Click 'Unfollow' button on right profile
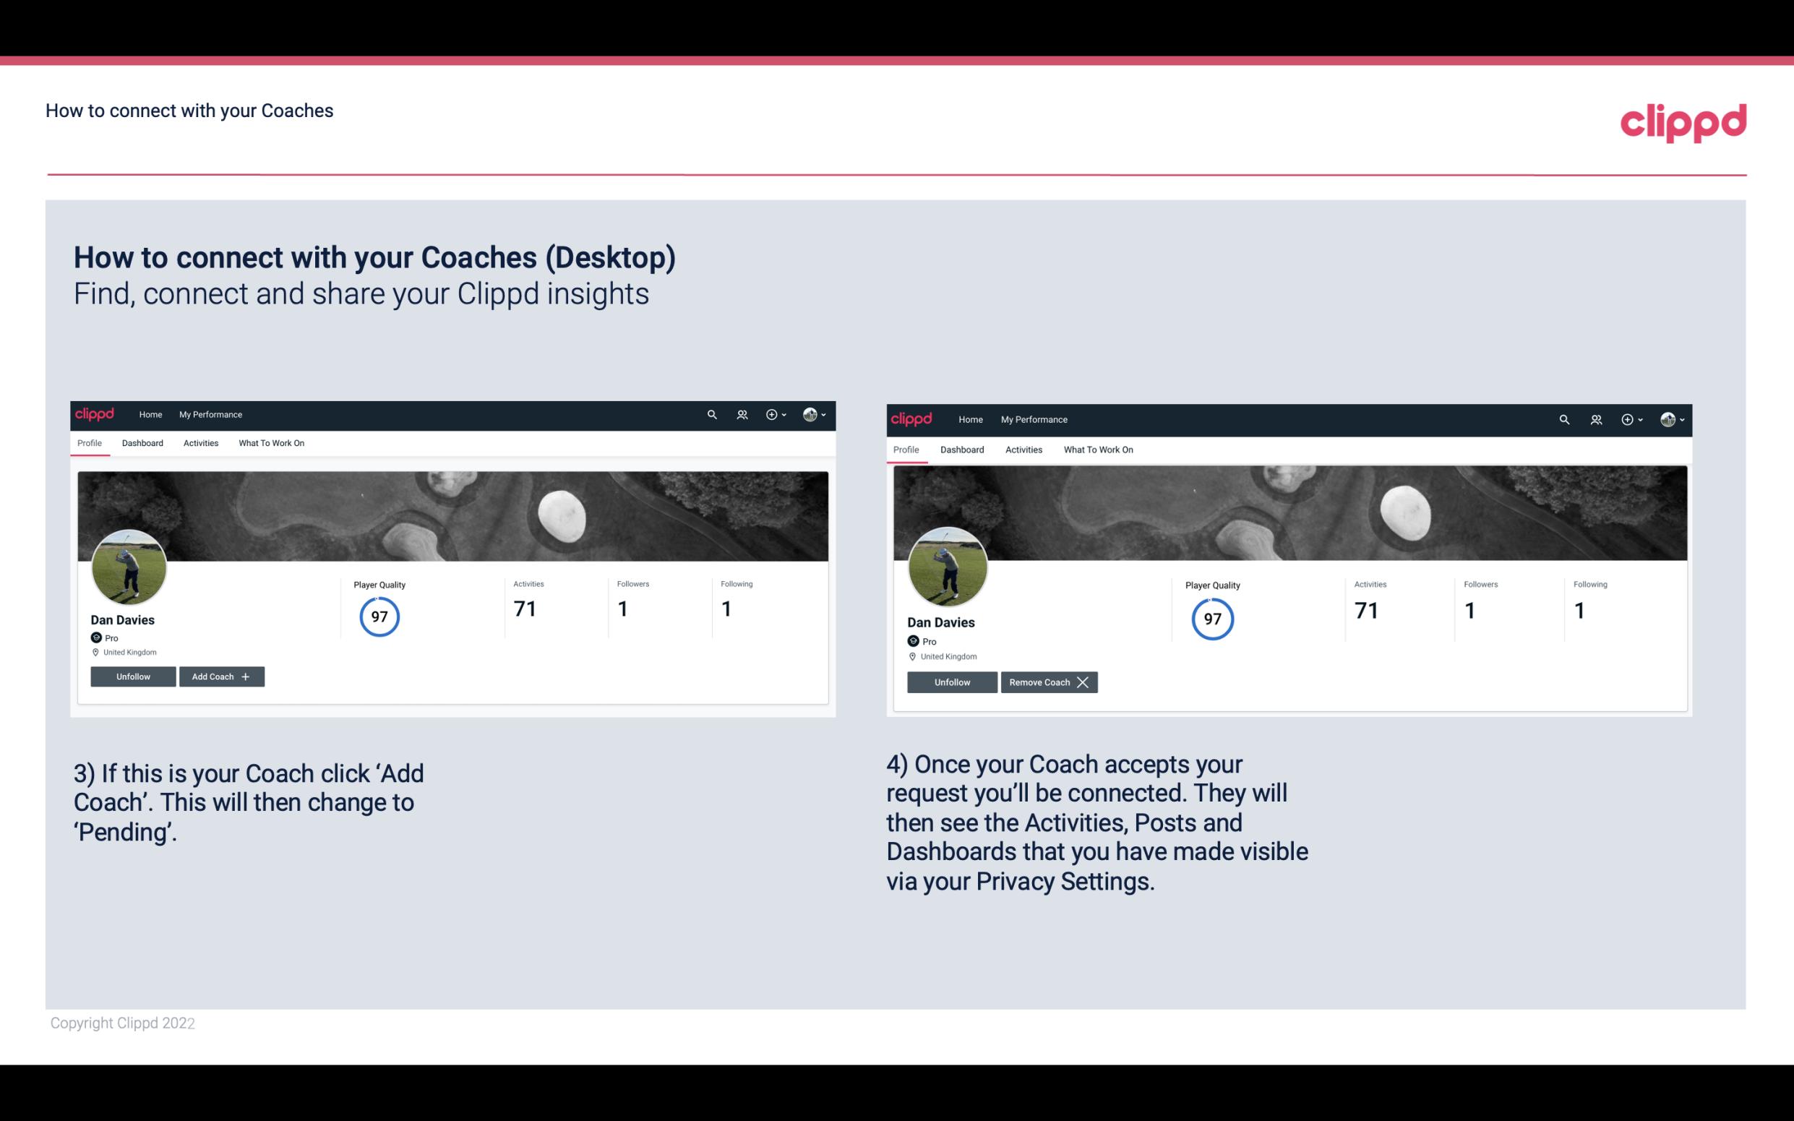1794x1121 pixels. [952, 681]
